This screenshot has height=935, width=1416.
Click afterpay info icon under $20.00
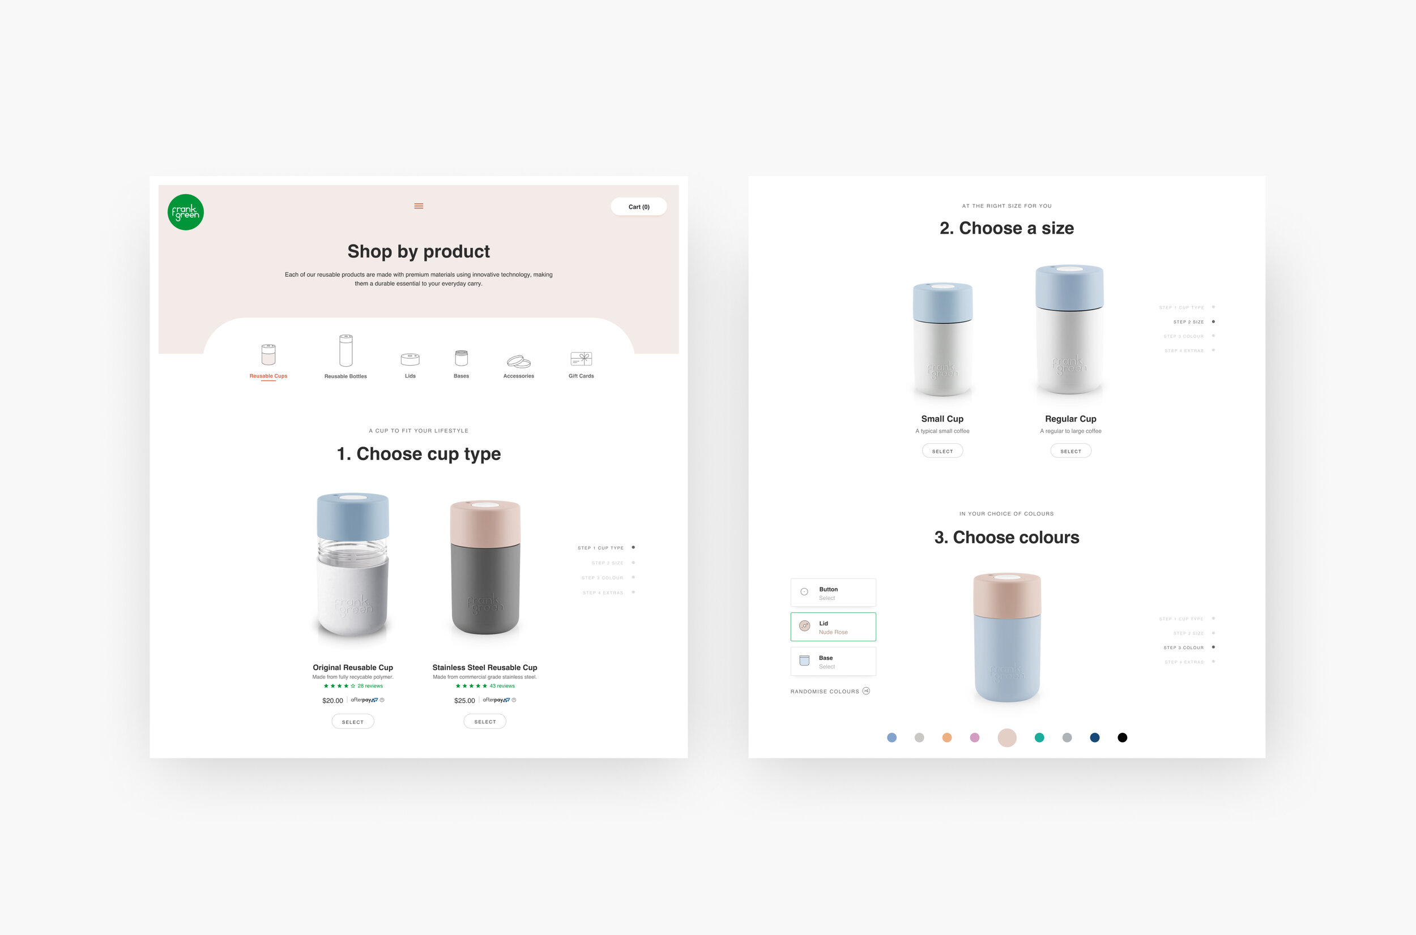pyautogui.click(x=382, y=700)
